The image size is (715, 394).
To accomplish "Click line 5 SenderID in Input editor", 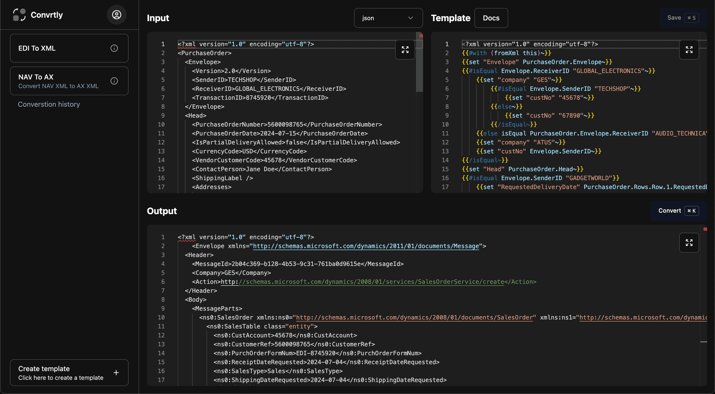I will click(x=244, y=80).
